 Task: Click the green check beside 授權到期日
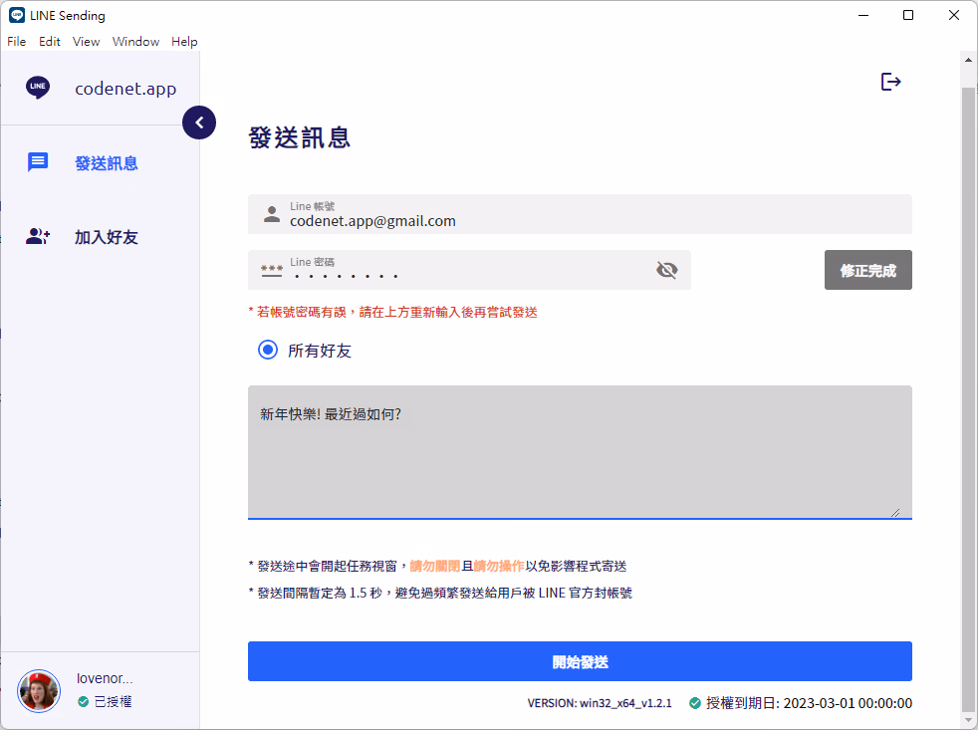click(x=695, y=703)
